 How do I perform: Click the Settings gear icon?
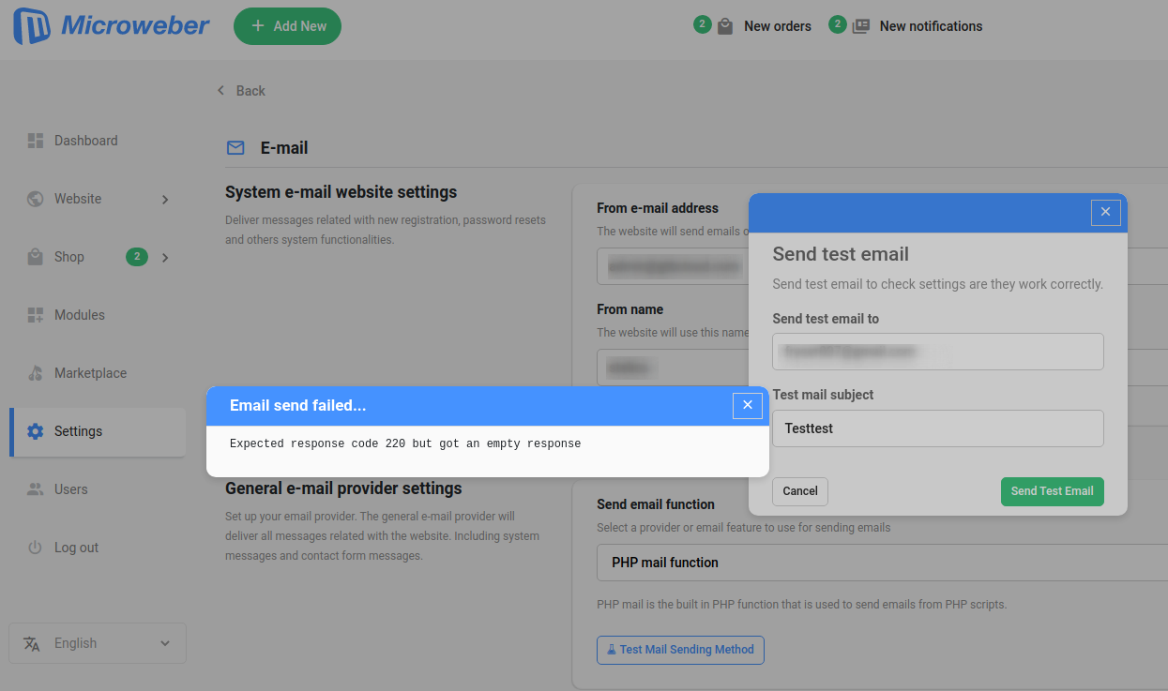pos(35,430)
